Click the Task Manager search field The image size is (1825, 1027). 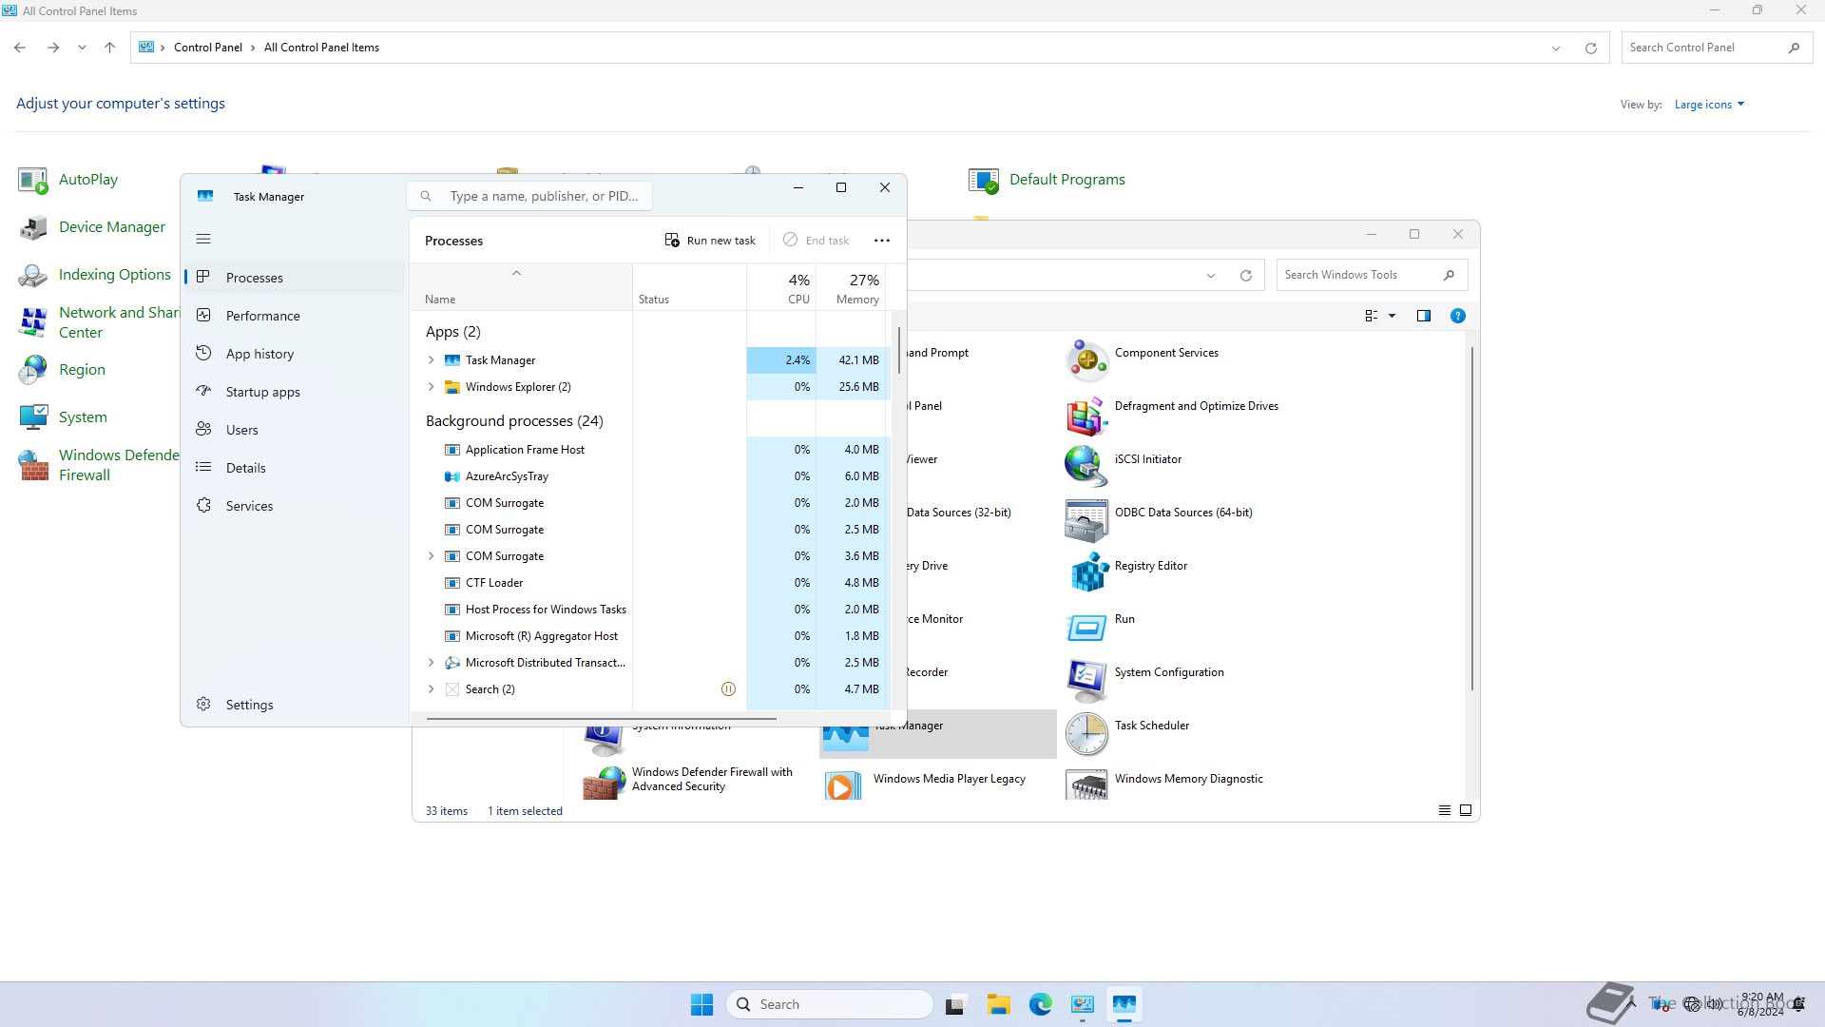pyautogui.click(x=544, y=196)
